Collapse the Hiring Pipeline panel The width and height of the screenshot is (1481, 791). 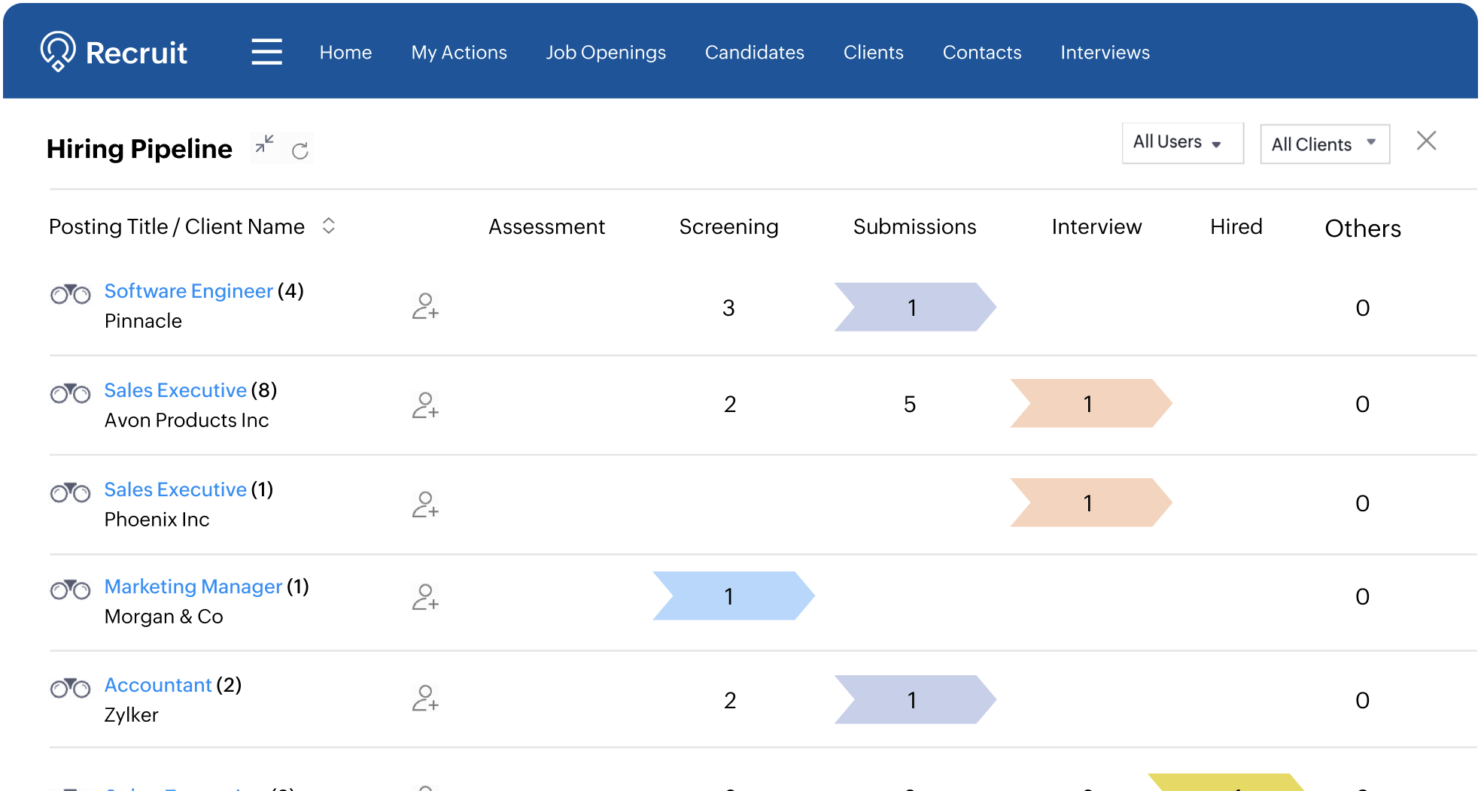(x=264, y=144)
